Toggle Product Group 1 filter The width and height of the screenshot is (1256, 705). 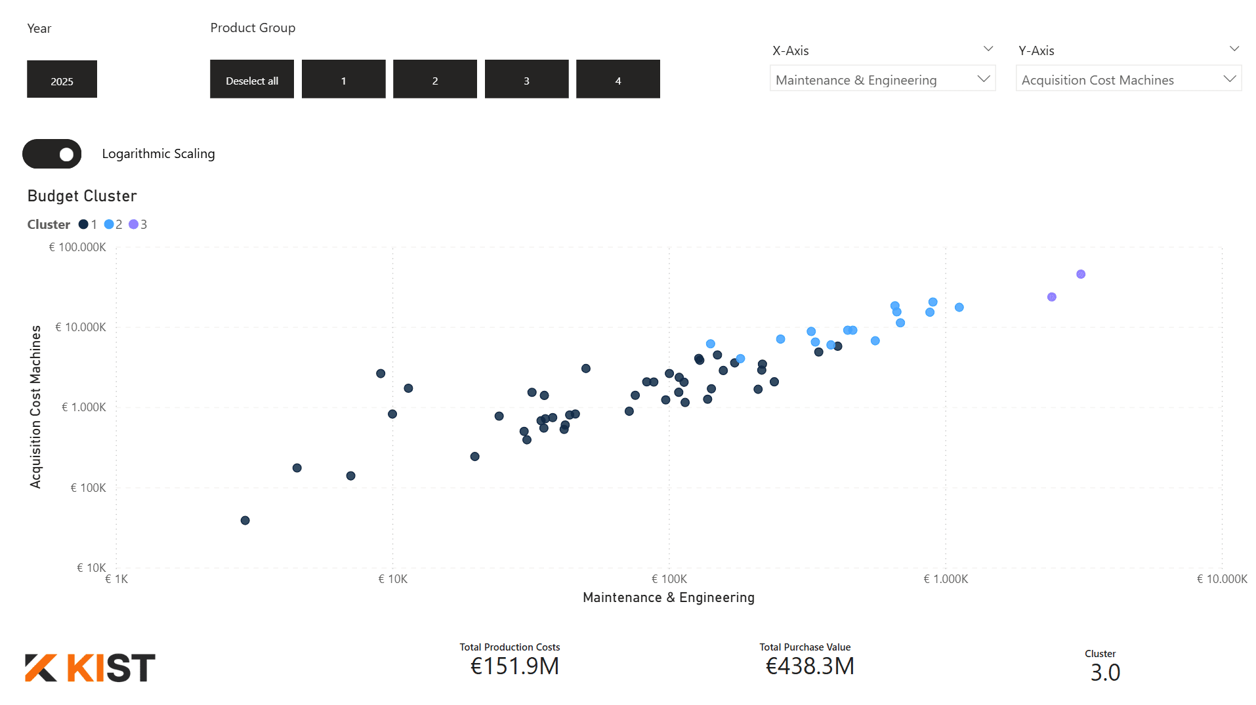click(x=343, y=79)
